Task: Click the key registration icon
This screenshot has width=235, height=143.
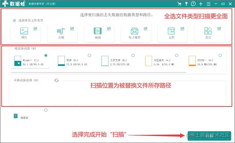Action: tap(186, 4)
